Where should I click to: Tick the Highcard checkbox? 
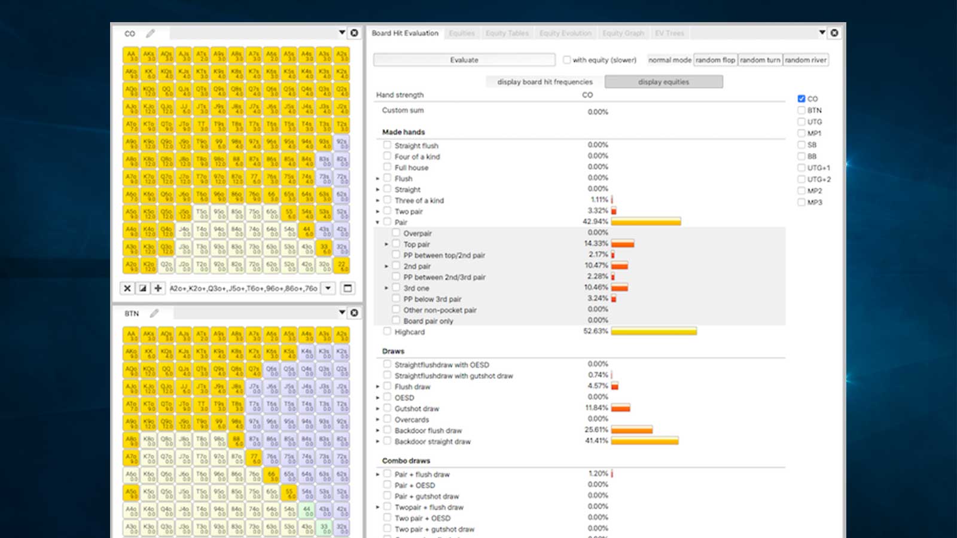(x=387, y=331)
